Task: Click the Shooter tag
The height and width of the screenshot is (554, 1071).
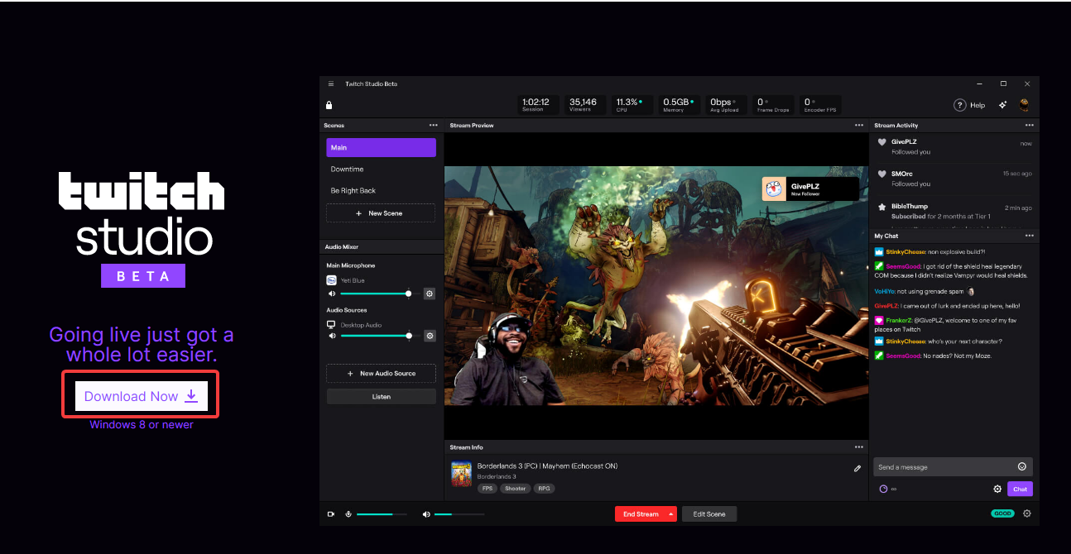Action: pos(516,489)
